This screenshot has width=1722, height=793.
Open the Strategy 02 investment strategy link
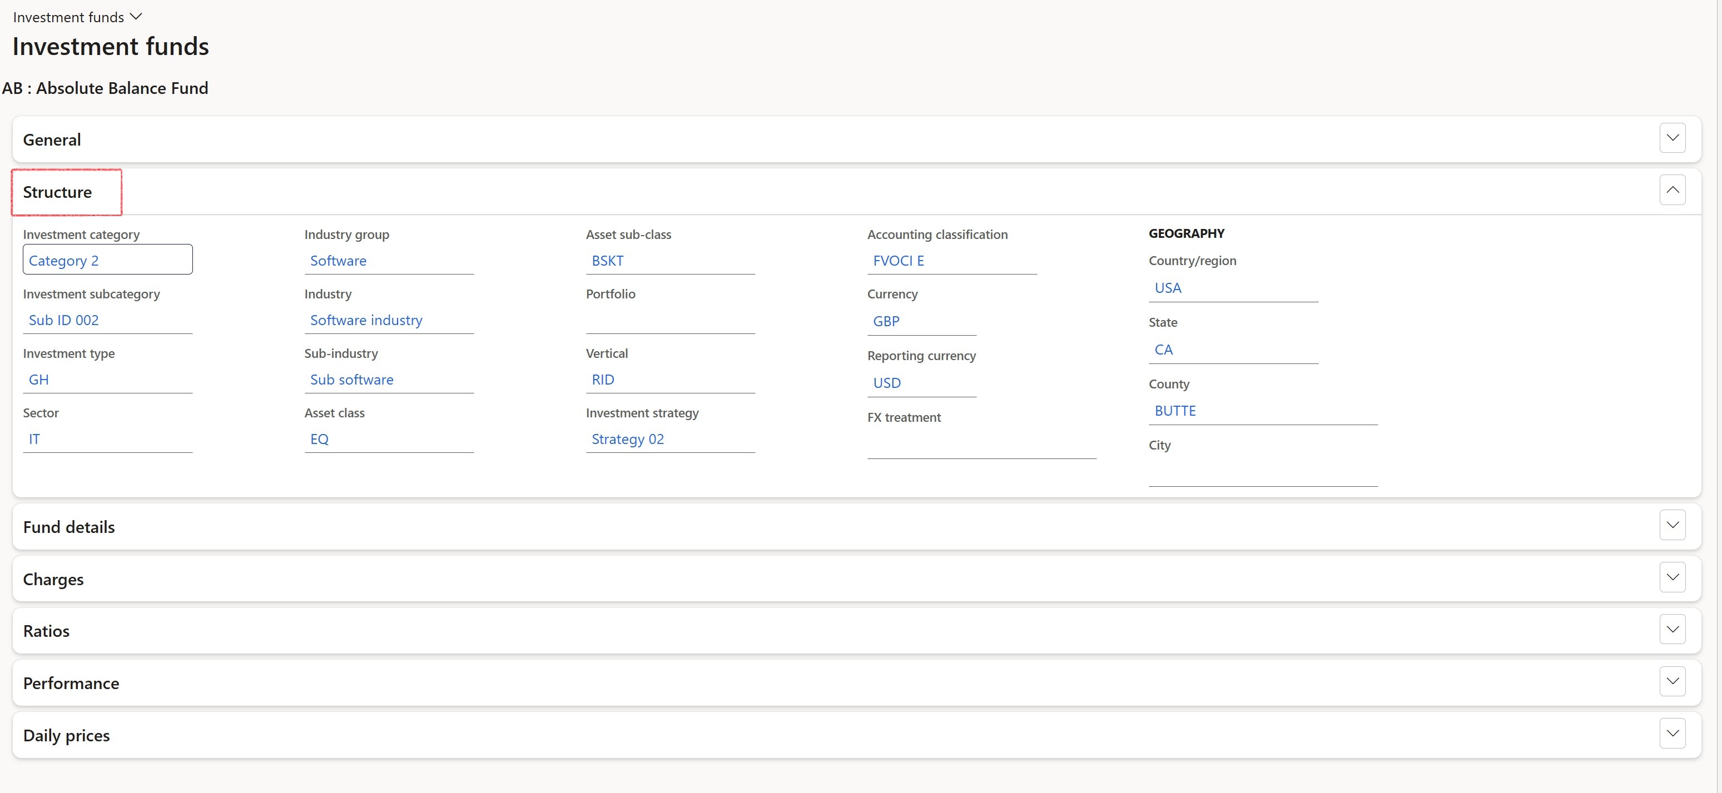coord(628,439)
